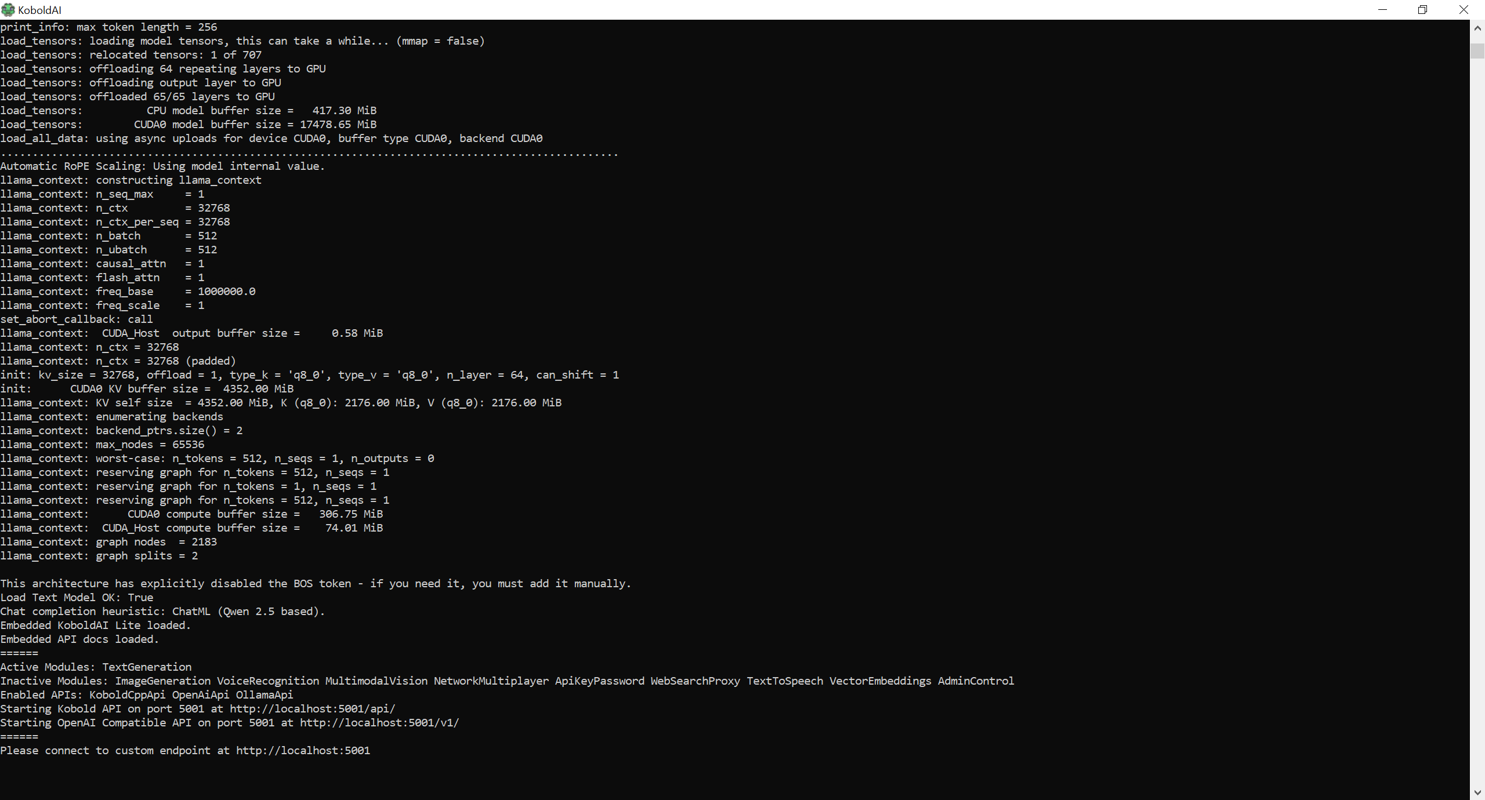Click the 'CPU model buffer size = 417.30 MiB' line
1485x800 pixels.
click(189, 111)
